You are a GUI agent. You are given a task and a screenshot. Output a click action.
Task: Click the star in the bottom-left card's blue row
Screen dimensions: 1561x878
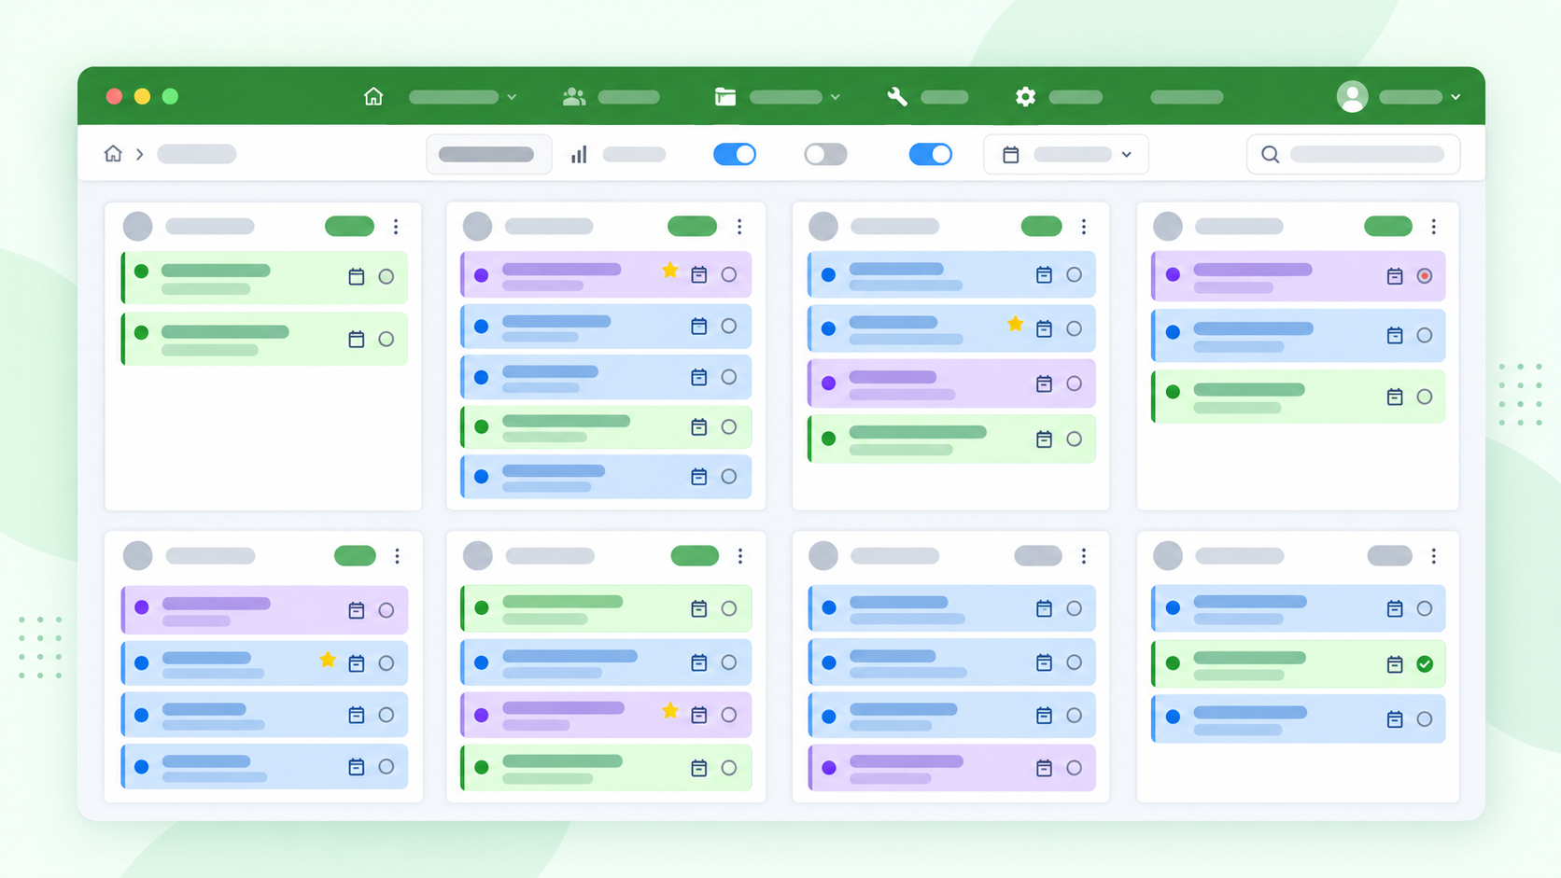(328, 660)
